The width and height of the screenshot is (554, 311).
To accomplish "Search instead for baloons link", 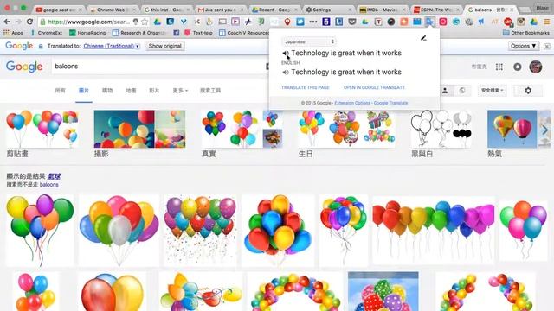I will coord(49,185).
